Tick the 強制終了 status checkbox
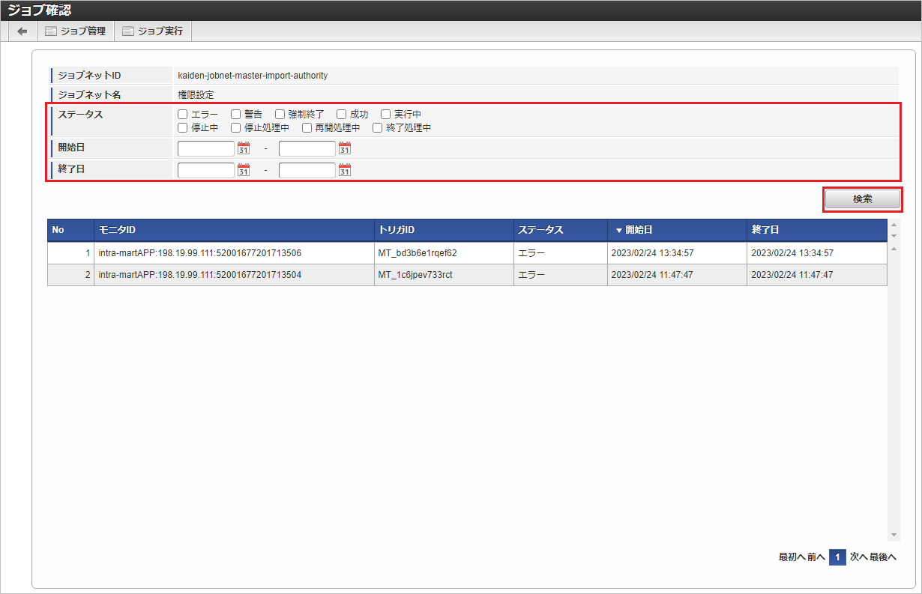 pyautogui.click(x=280, y=115)
